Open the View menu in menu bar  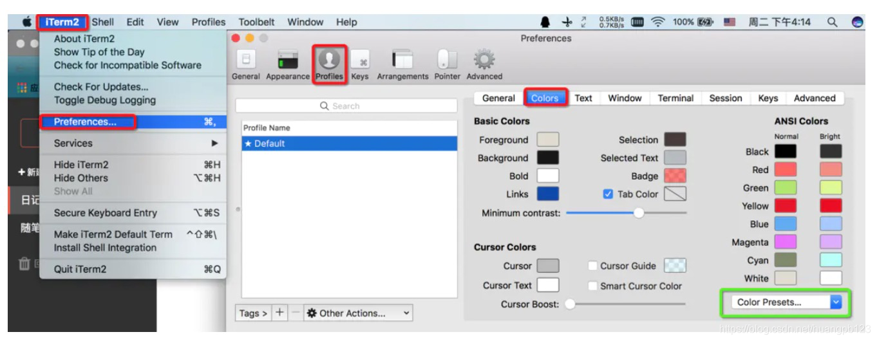click(x=167, y=22)
